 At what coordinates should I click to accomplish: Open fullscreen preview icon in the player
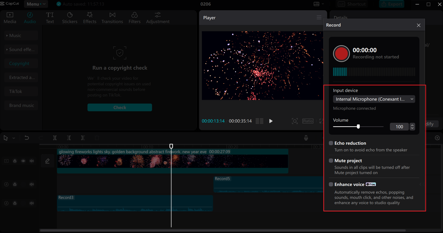tap(321, 121)
